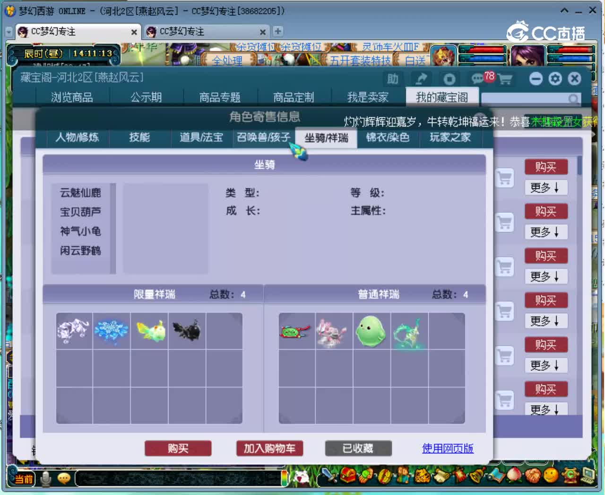
Task: Click the red 购买 button below
Action: [178, 448]
